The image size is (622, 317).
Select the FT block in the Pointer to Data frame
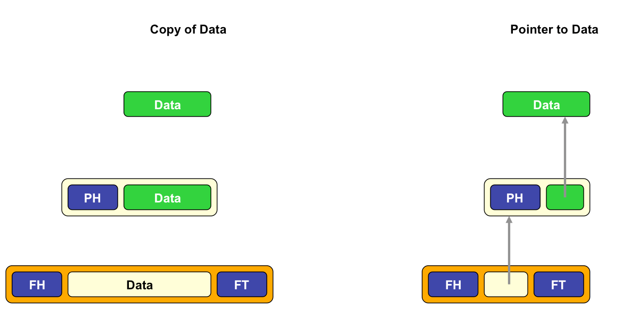559,285
